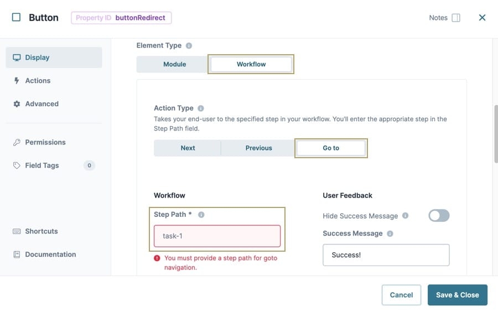The image size is (498, 312).
Task: Click the Success Message info icon
Action: tap(390, 233)
